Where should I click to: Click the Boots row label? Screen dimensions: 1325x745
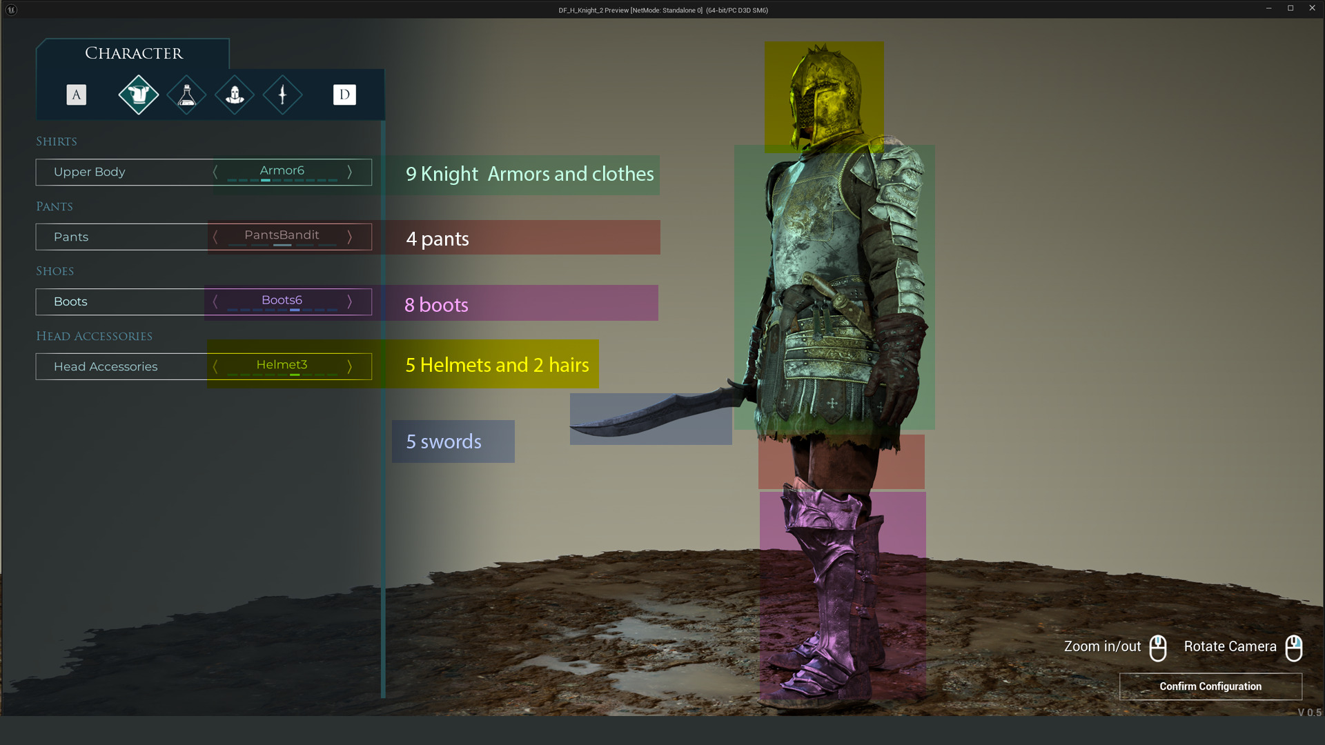coord(70,301)
